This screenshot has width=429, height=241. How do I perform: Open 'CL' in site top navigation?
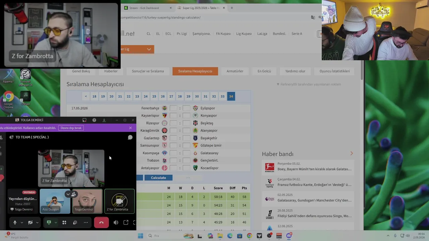148,33
